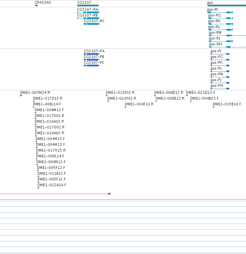Click the gus-RL transcript label
The image size is (246, 254).
(214, 27)
